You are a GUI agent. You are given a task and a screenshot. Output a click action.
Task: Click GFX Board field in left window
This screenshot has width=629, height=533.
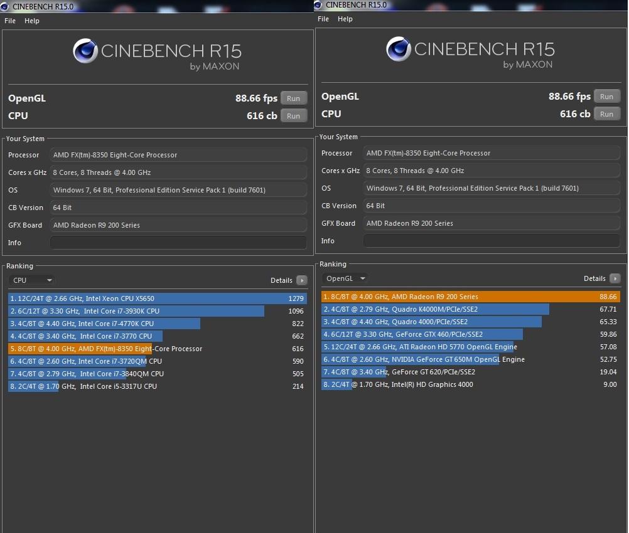click(x=178, y=225)
